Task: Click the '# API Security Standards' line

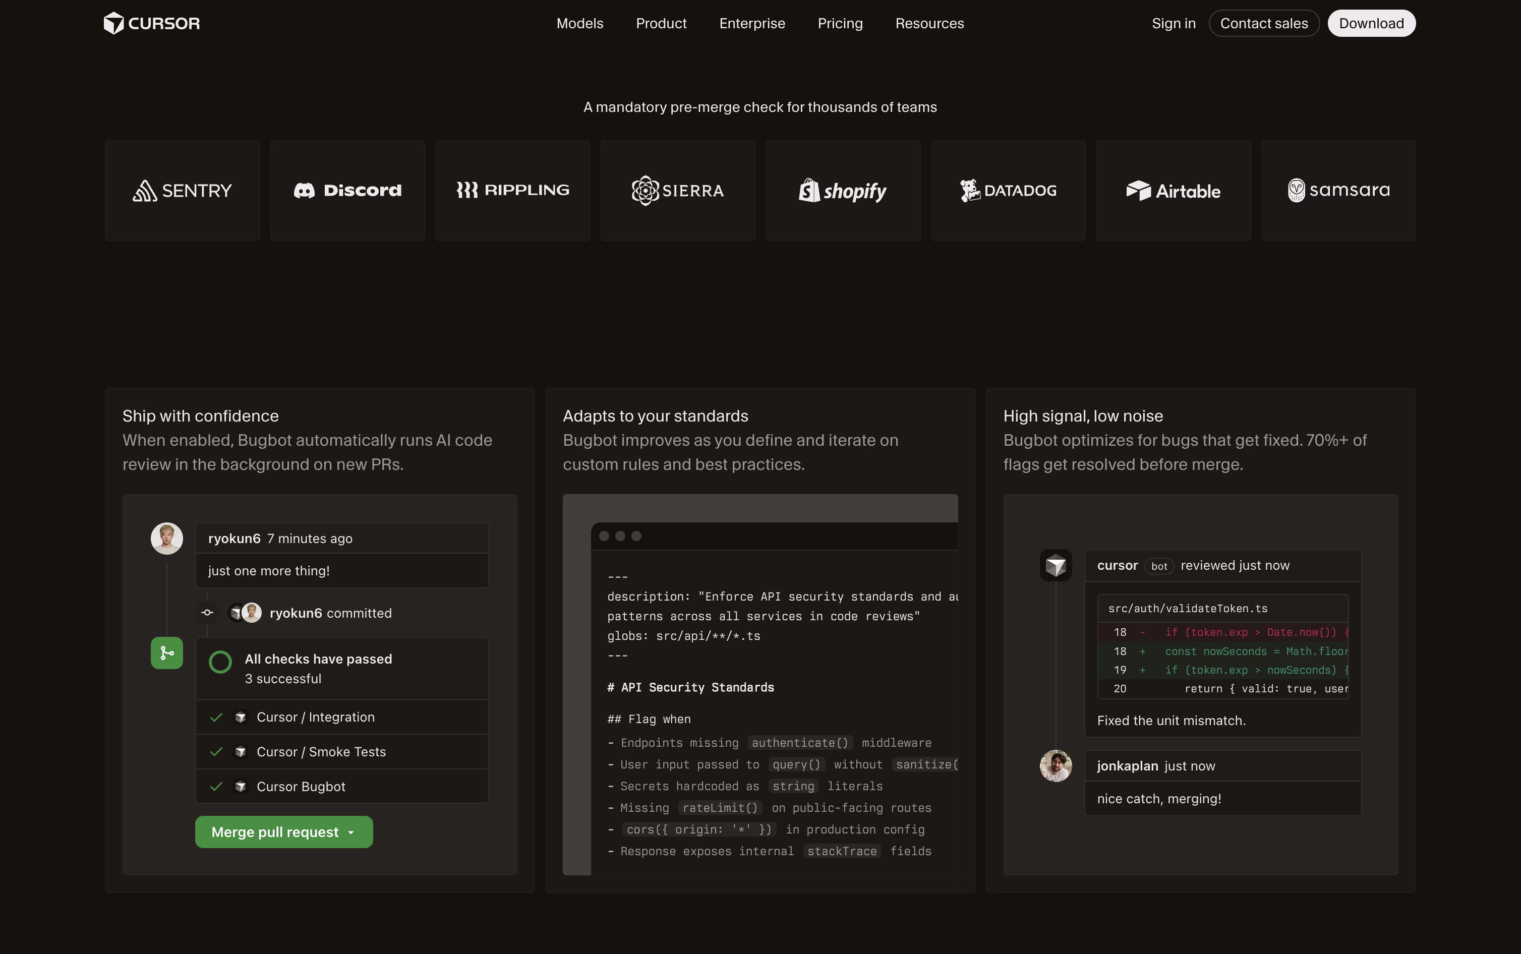Action: pyautogui.click(x=691, y=688)
